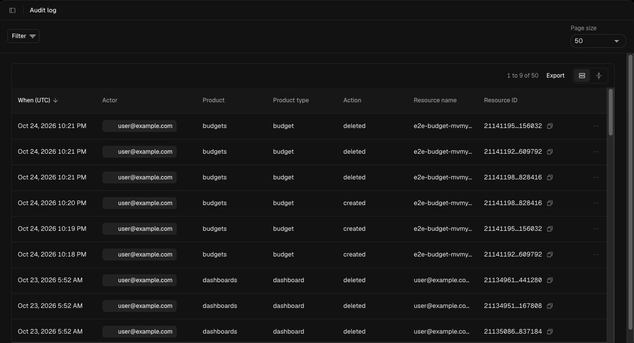Open the Filter button
This screenshot has height=343, width=634.
[x=24, y=36]
